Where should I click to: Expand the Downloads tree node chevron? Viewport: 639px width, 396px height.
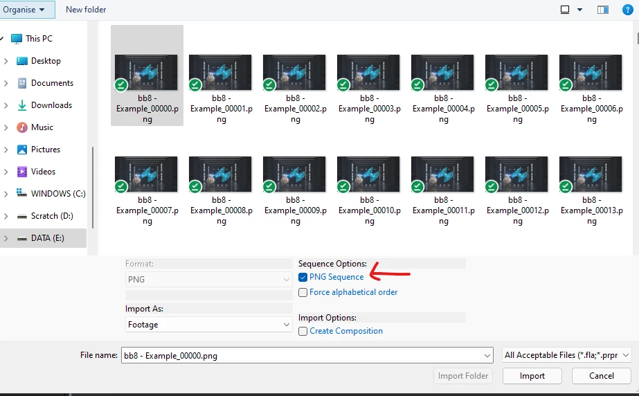pos(6,105)
